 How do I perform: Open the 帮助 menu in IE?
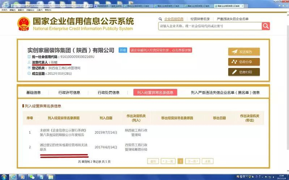pos(48,10)
